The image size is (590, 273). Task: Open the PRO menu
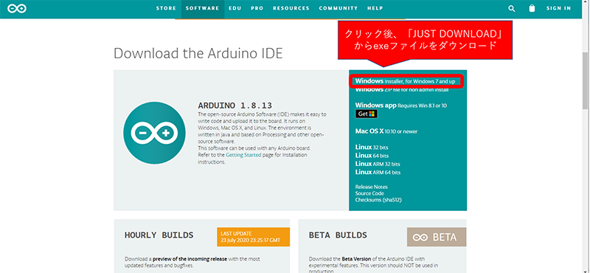257,8
